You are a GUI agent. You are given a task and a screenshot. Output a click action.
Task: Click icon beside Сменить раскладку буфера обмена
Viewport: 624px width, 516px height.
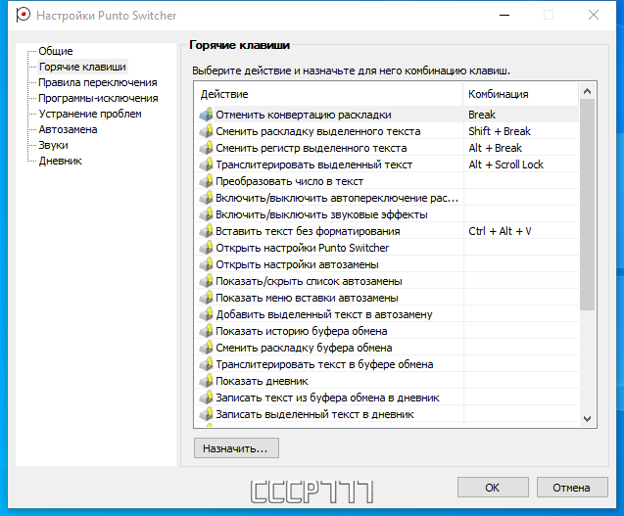click(206, 348)
